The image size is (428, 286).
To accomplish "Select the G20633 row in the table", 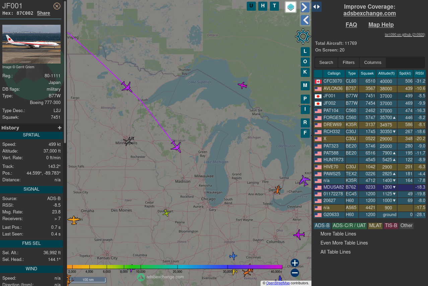I will (370, 215).
